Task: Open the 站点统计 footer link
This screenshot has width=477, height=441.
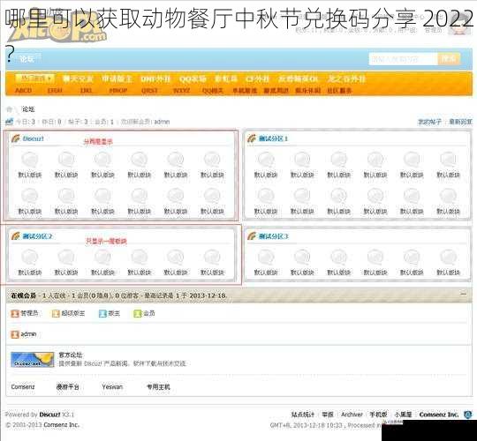Action: pos(302,415)
